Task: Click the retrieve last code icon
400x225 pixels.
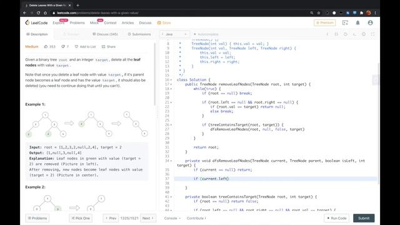Action: coord(354,34)
